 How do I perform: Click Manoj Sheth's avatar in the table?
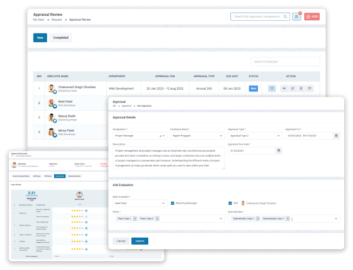coord(51,117)
